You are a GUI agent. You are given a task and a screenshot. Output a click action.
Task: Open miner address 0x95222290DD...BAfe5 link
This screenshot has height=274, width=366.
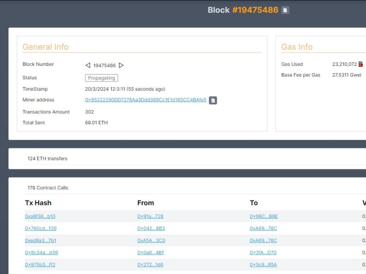tap(146, 100)
